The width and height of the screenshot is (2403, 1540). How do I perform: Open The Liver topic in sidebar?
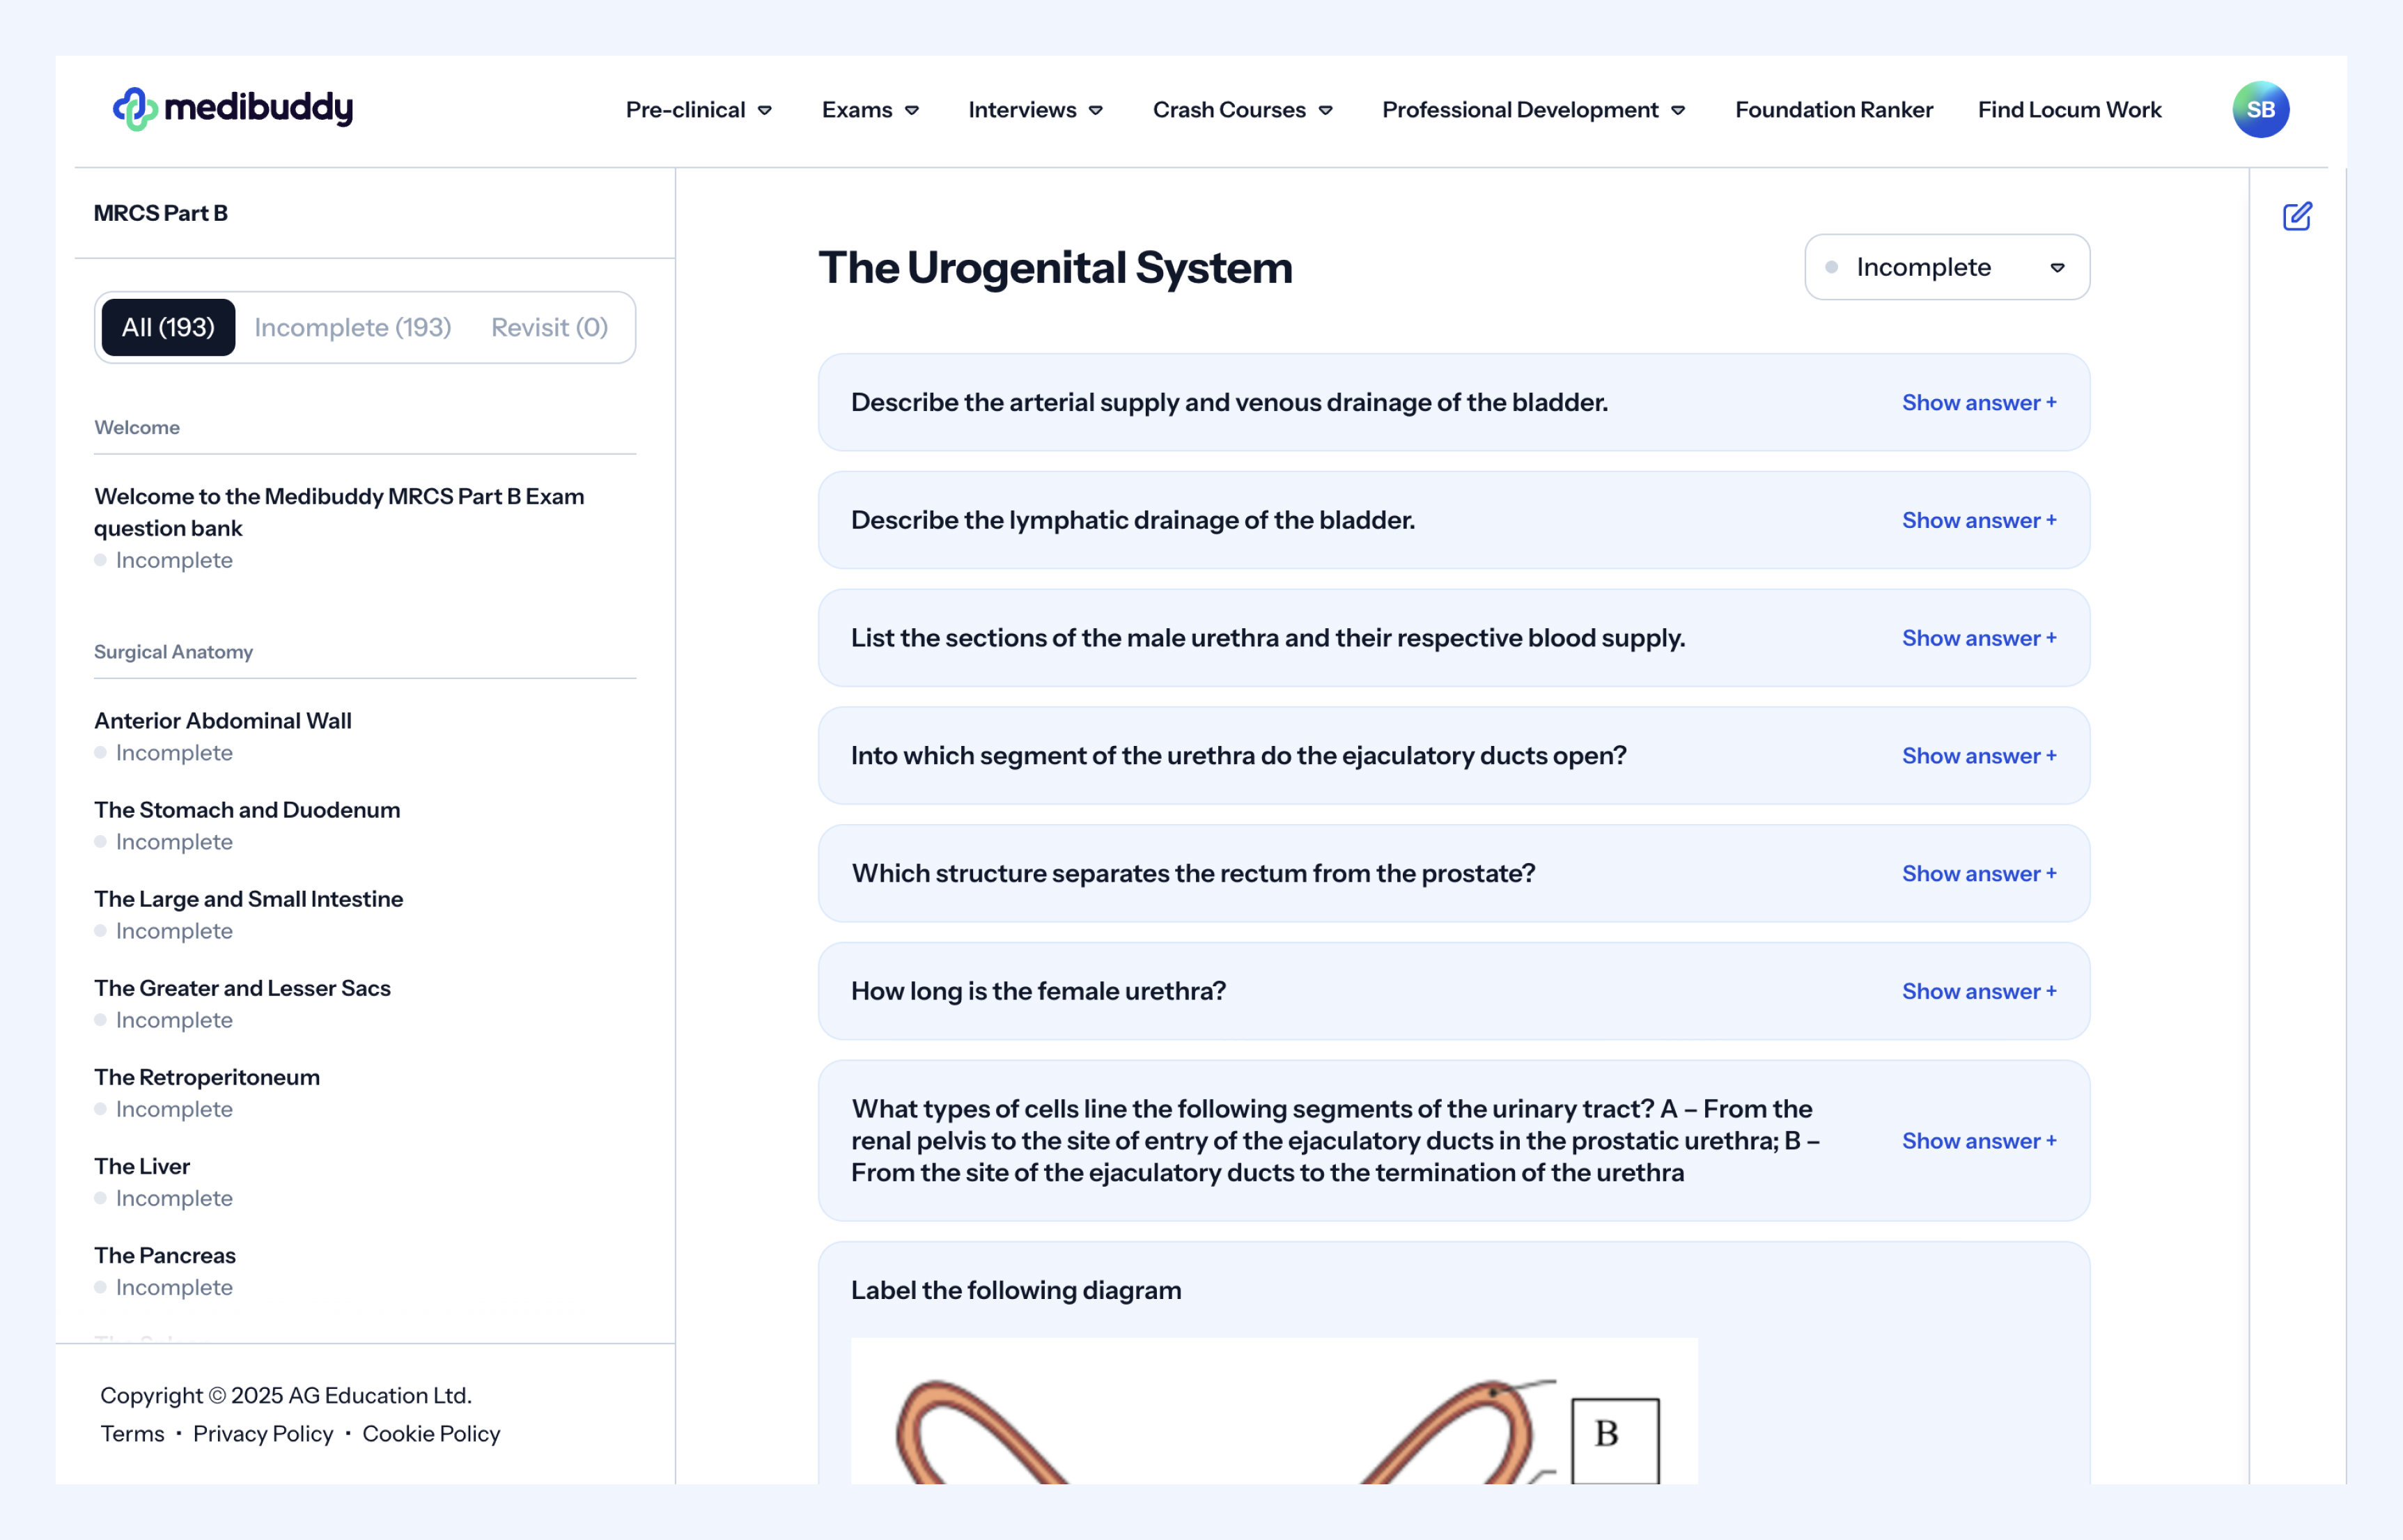(x=142, y=1166)
